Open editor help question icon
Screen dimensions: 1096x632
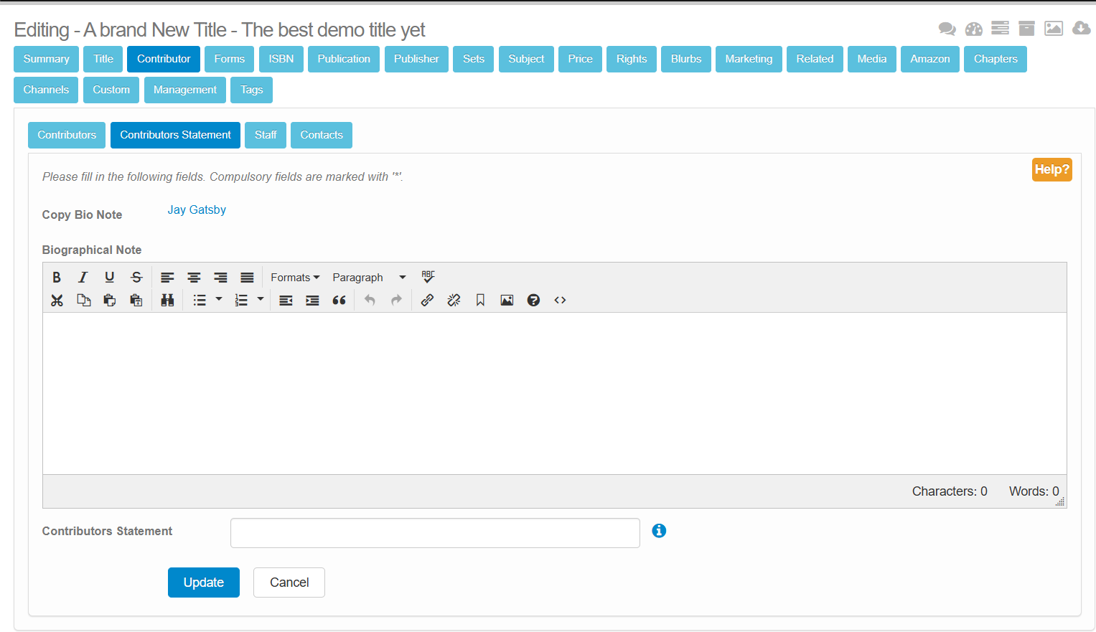[x=533, y=301]
